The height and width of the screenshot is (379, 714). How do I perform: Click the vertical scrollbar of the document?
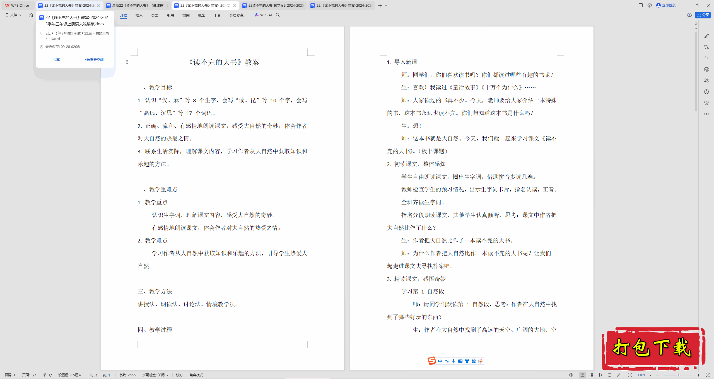coord(696,71)
